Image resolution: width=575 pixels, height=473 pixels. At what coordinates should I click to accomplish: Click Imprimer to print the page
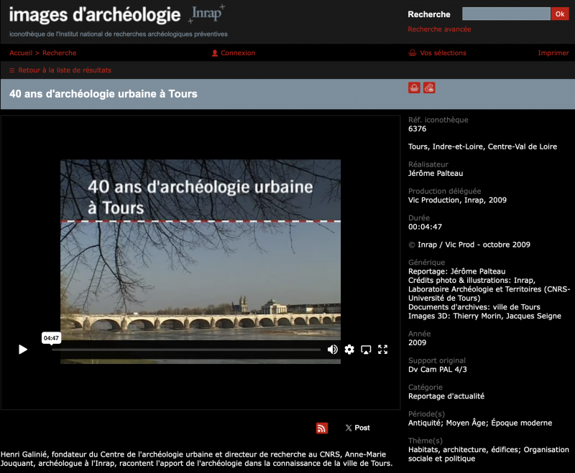tap(553, 53)
